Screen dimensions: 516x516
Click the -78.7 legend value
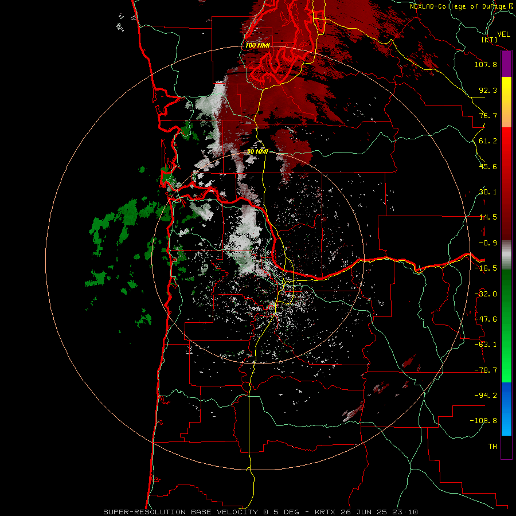coord(486,370)
